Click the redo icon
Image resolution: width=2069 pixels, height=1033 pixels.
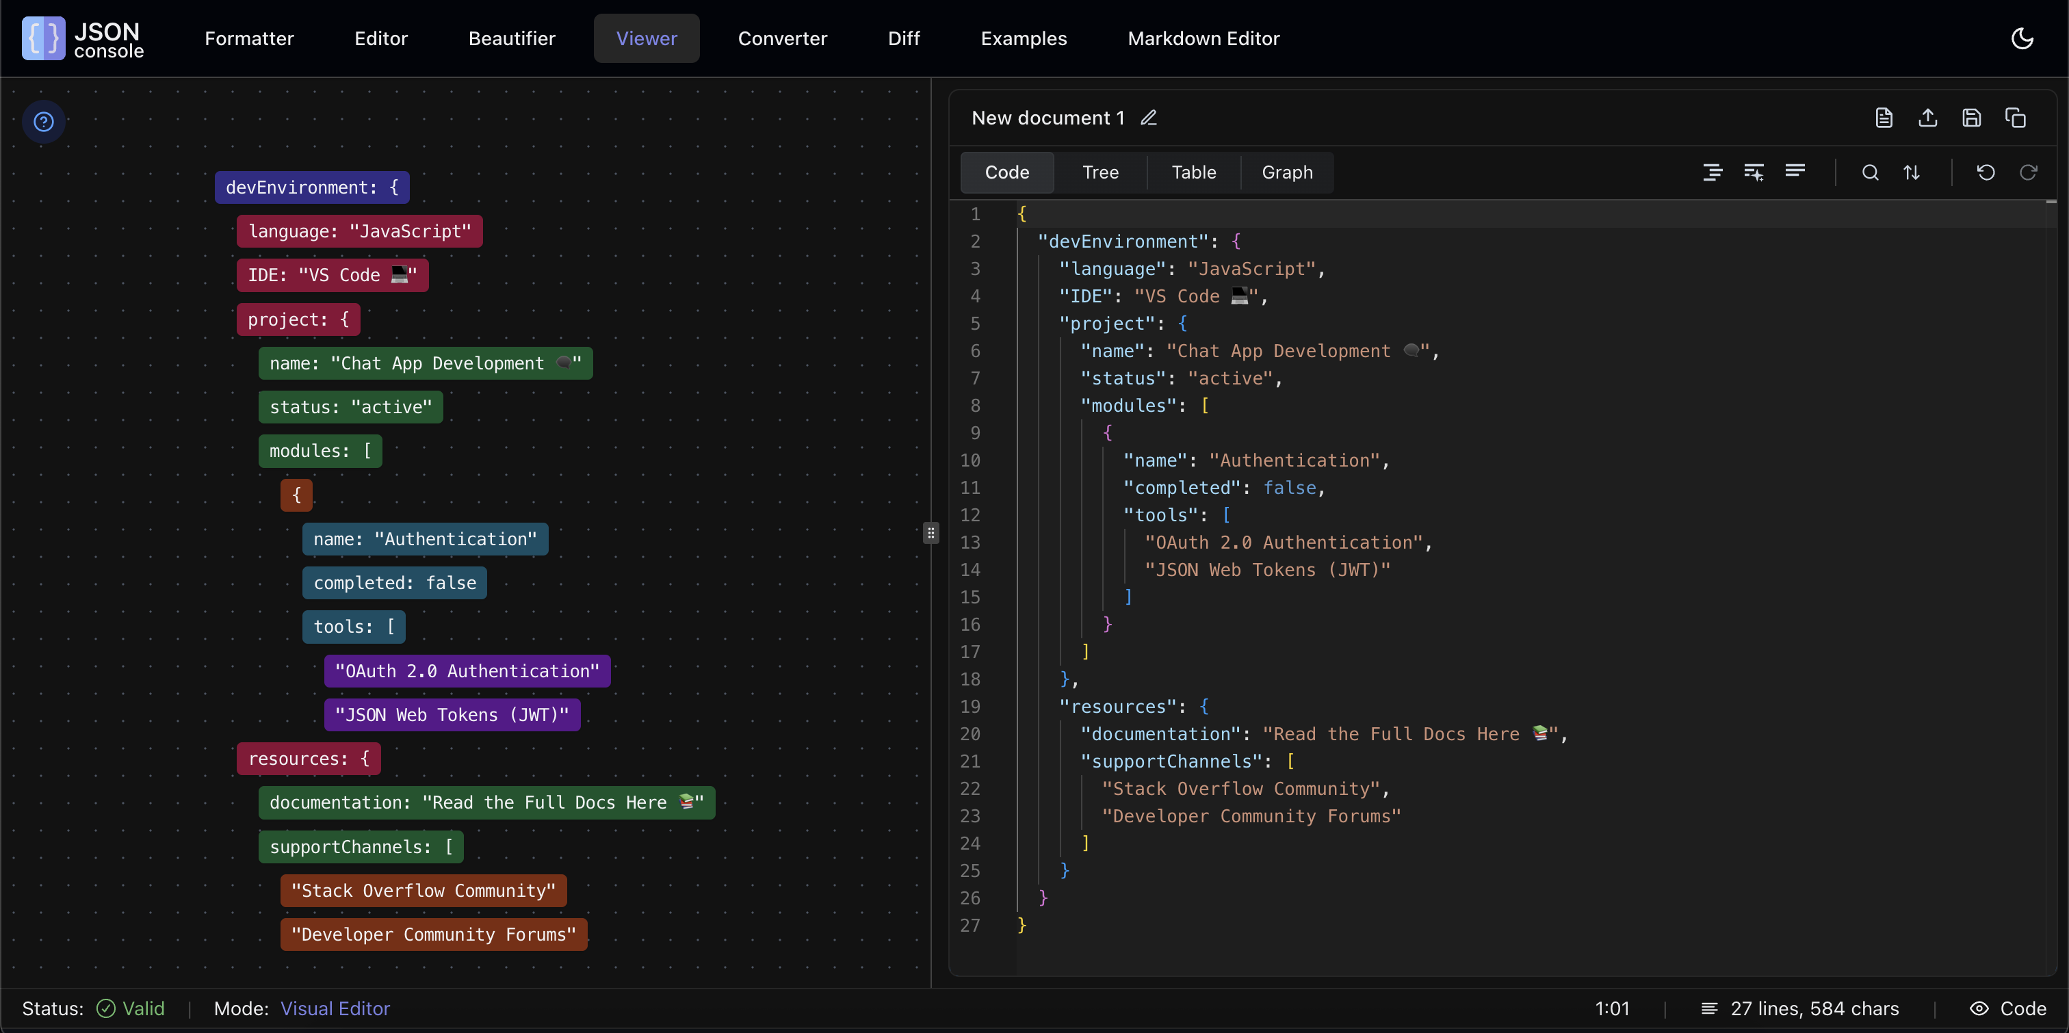pyautogui.click(x=2028, y=172)
